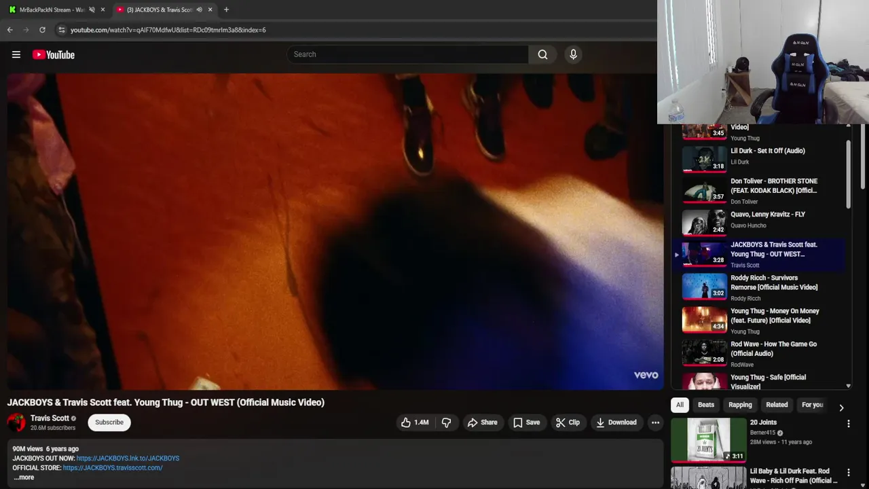The image size is (869, 489).
Task: Start voice search with microphone icon
Action: point(573,54)
